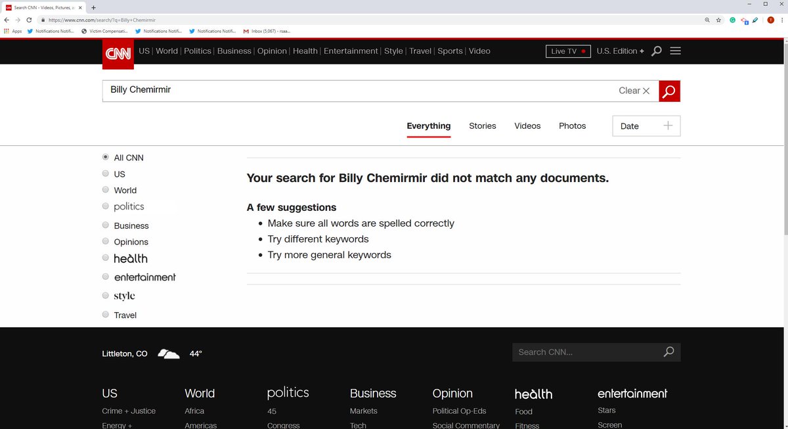788x429 pixels.
Task: Open Health in the top navigation
Action: [x=305, y=51]
